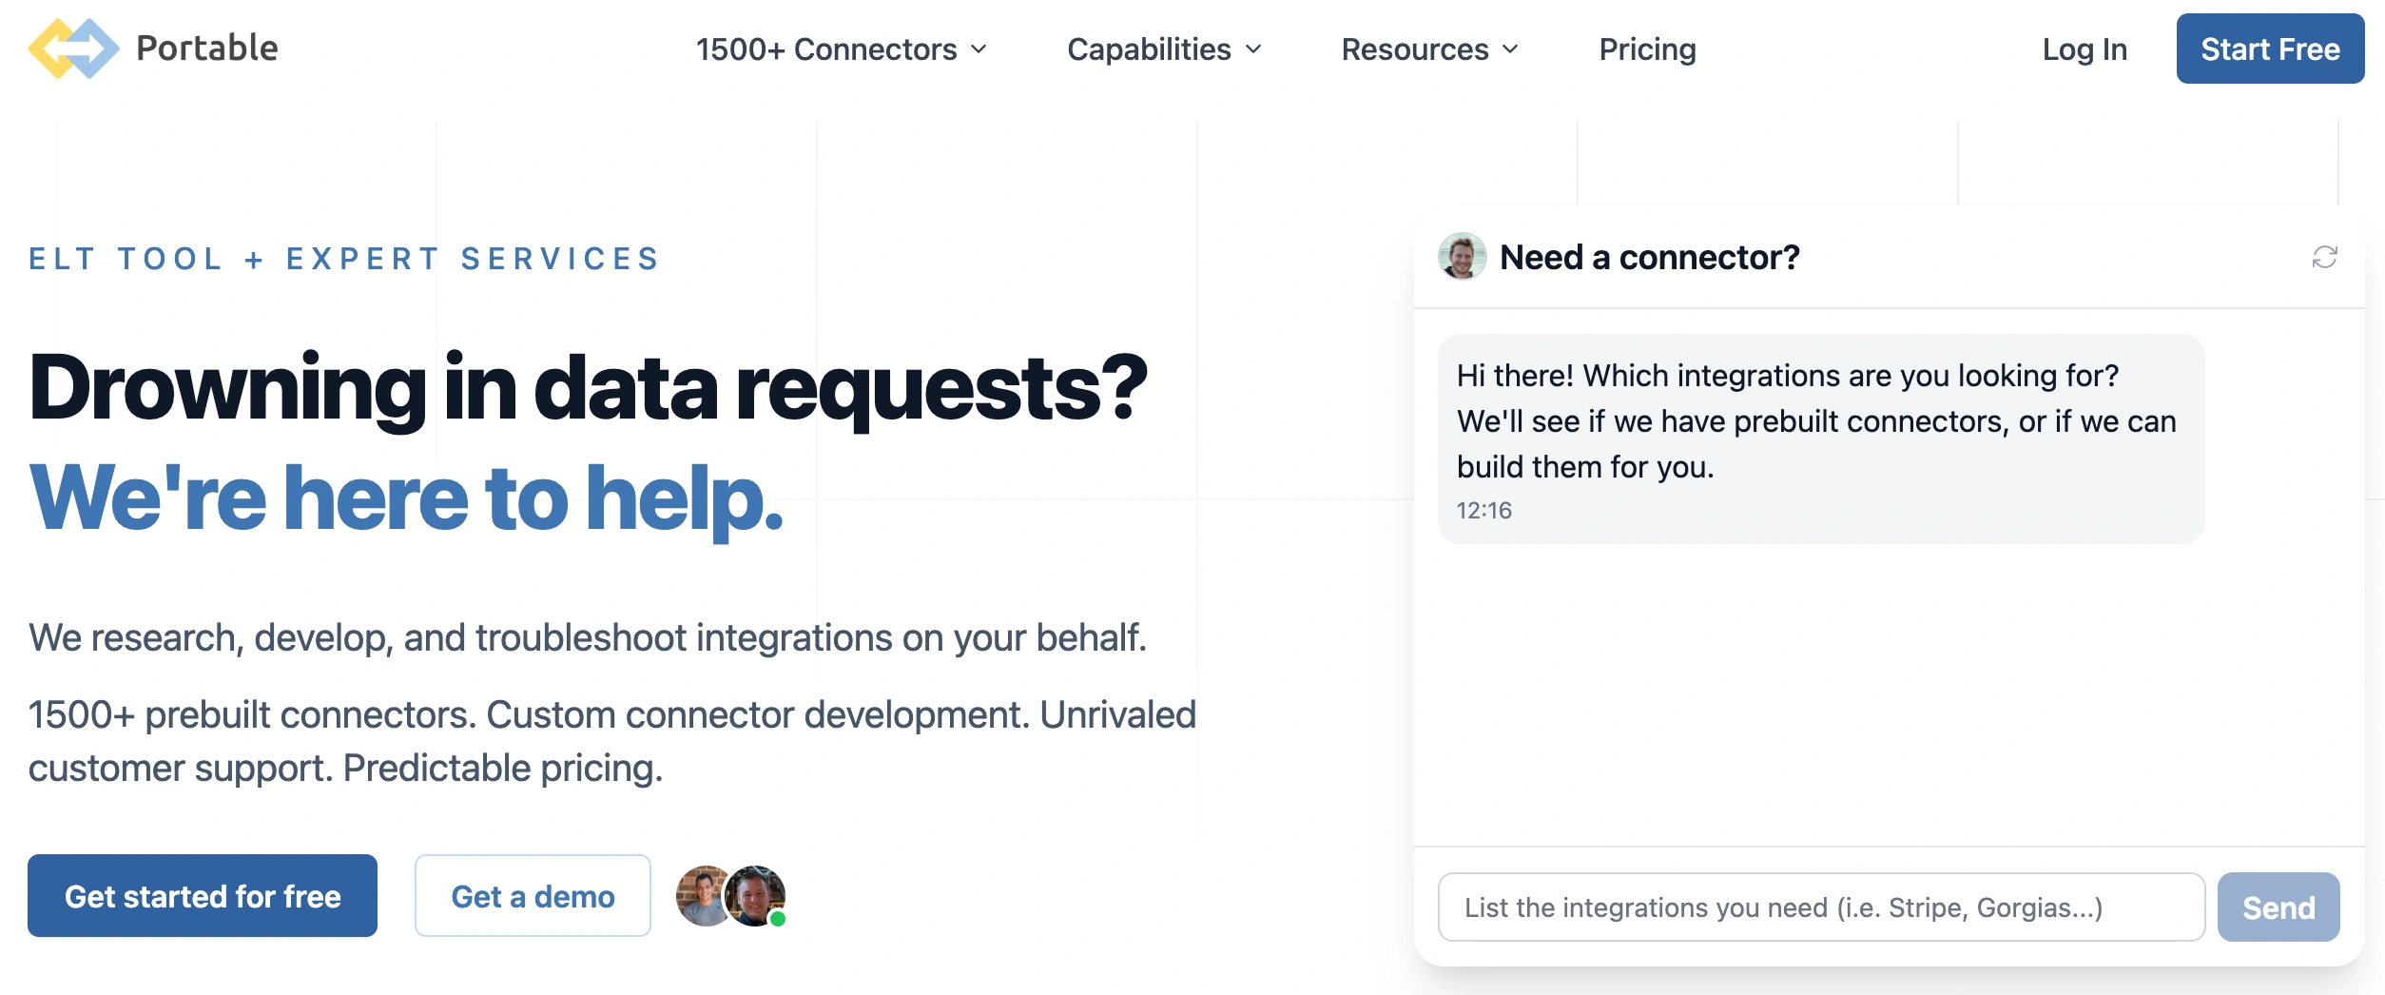Click the 'Need a connector?' chat title
The image size is (2385, 995).
coord(1649,257)
